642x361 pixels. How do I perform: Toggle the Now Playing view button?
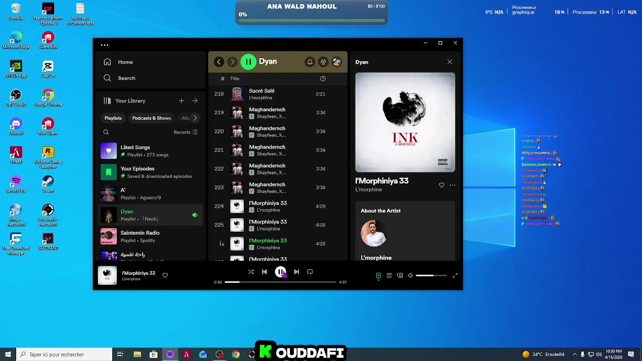coord(379,275)
